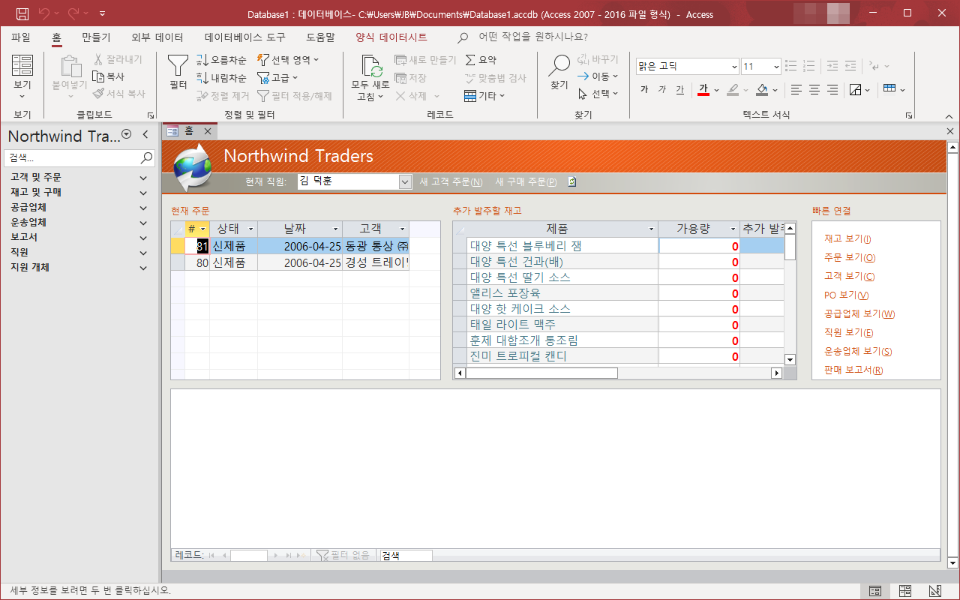Open the 재고 보기 quick link
960x600 pixels.
(x=847, y=239)
